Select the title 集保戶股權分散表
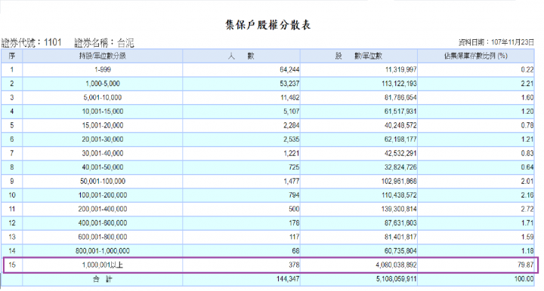Screen dimensions: 544x291 click(267, 25)
